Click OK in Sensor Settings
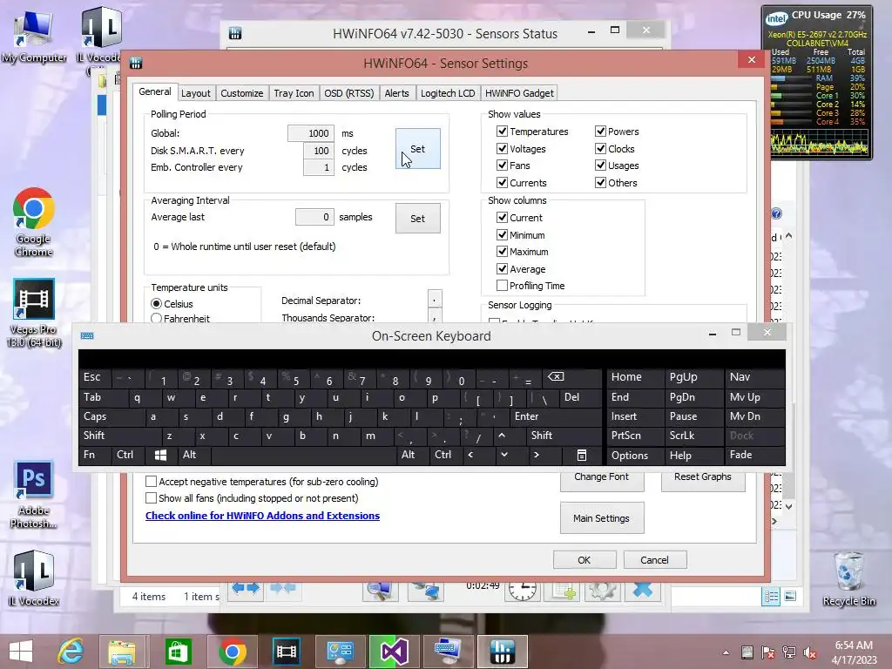Screen dimensions: 892x669 585,560
